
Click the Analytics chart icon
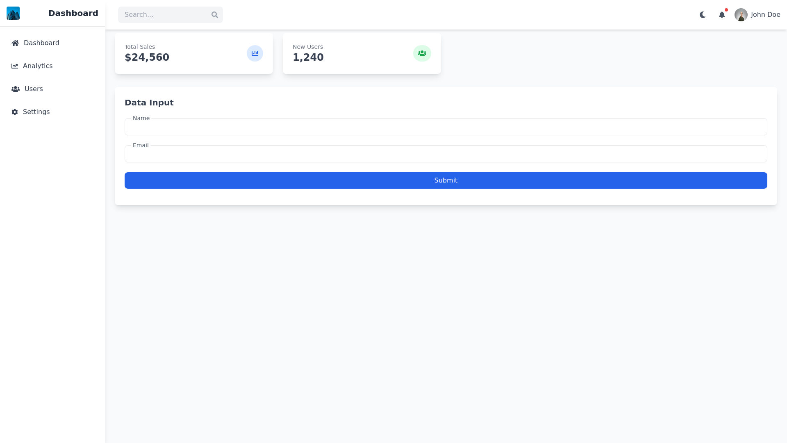coord(15,66)
